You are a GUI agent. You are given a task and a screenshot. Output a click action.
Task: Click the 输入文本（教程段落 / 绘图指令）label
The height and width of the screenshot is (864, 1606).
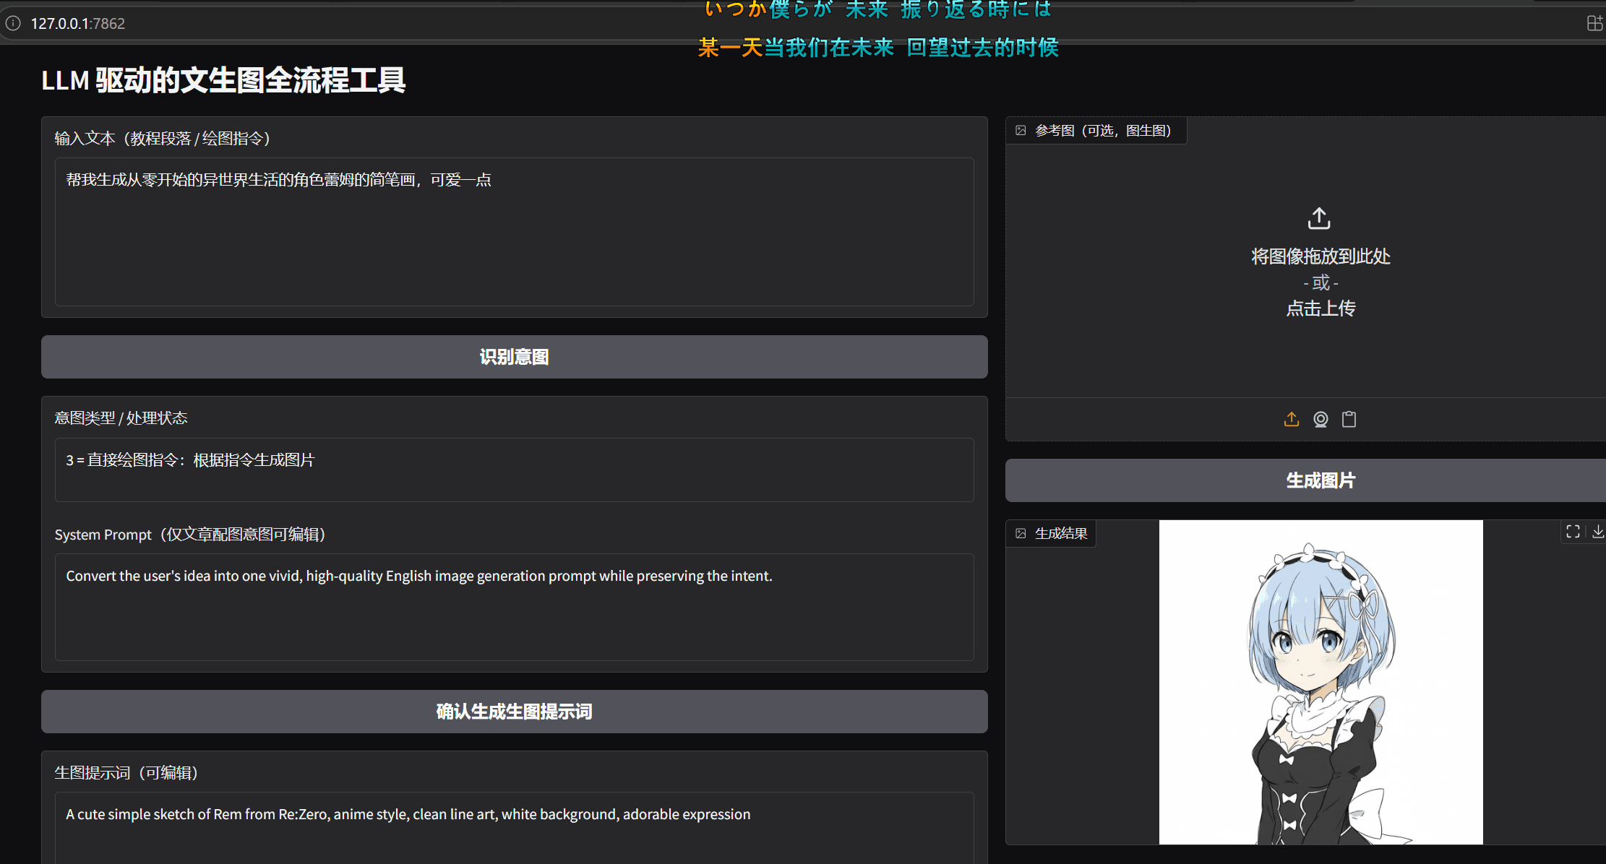pyautogui.click(x=163, y=139)
